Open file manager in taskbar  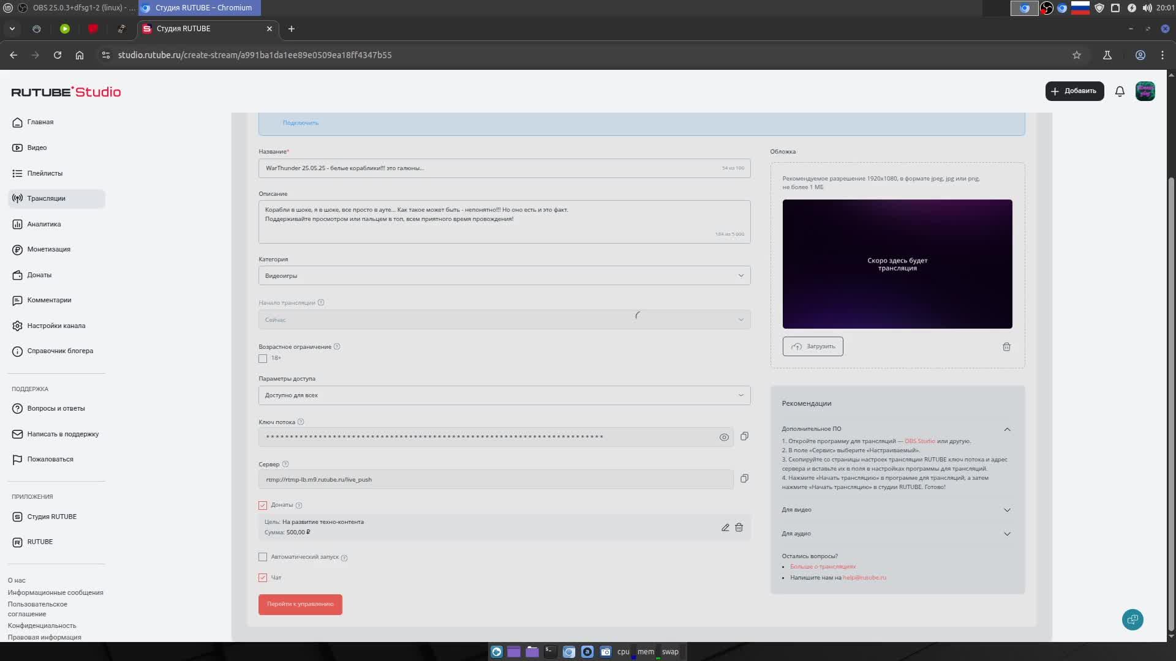pyautogui.click(x=532, y=652)
